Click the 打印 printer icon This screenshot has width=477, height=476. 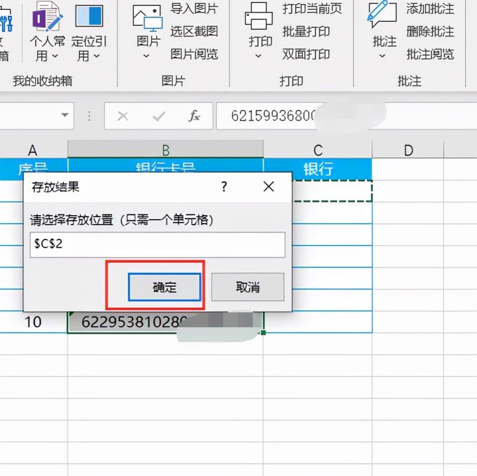coord(259,16)
